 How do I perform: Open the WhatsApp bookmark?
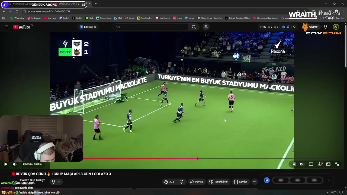(x=17, y=18)
